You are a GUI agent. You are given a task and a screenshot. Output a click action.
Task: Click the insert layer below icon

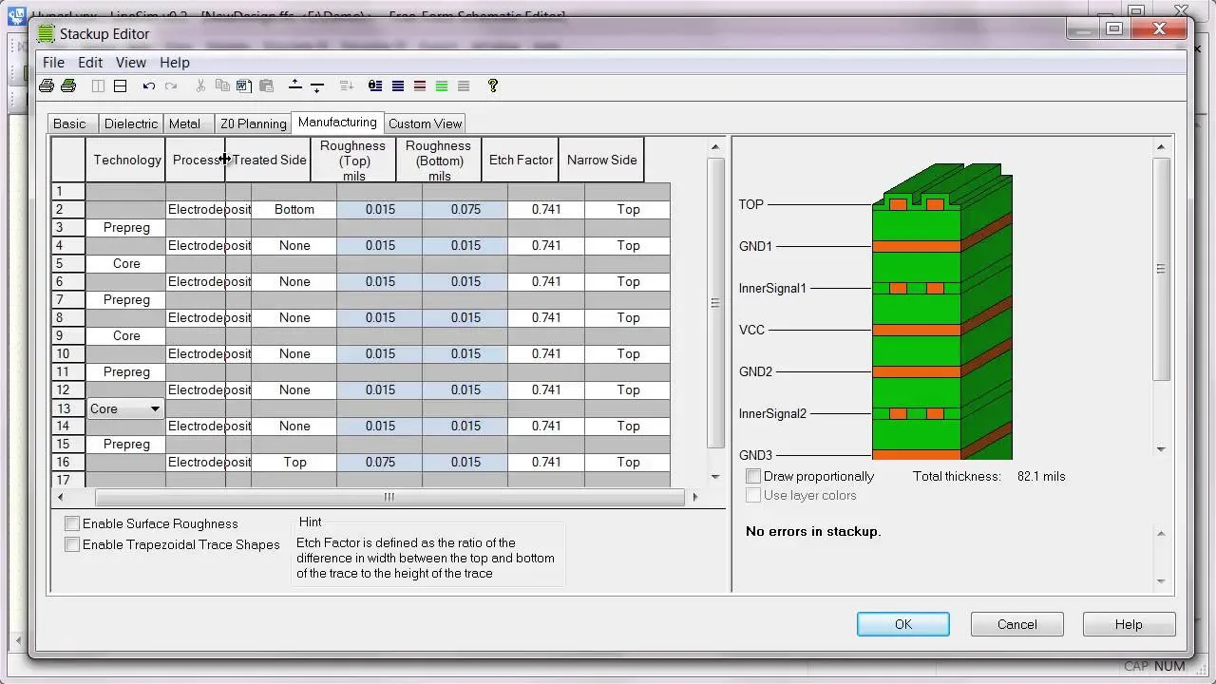pyautogui.click(x=317, y=85)
